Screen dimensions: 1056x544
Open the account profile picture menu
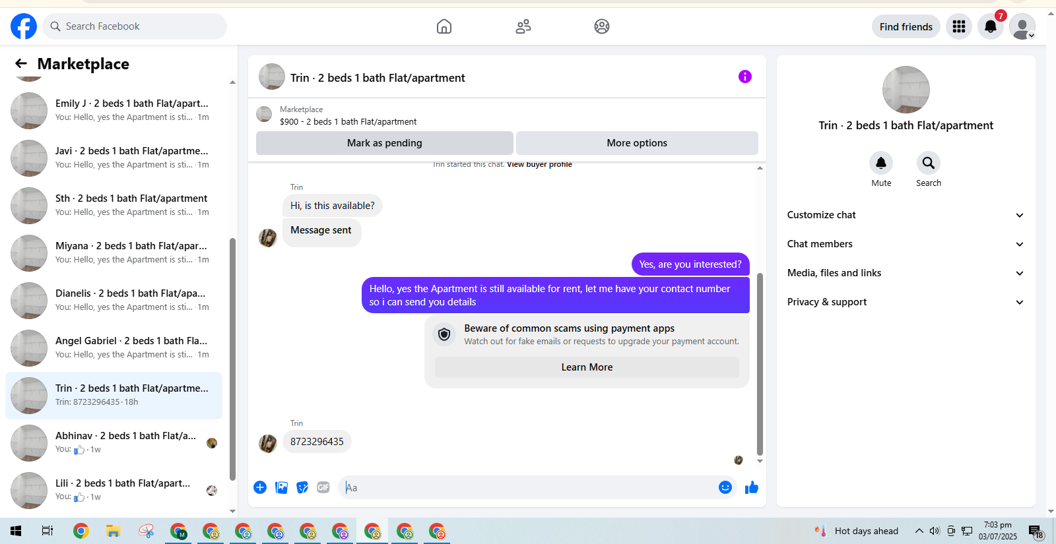(x=1022, y=26)
